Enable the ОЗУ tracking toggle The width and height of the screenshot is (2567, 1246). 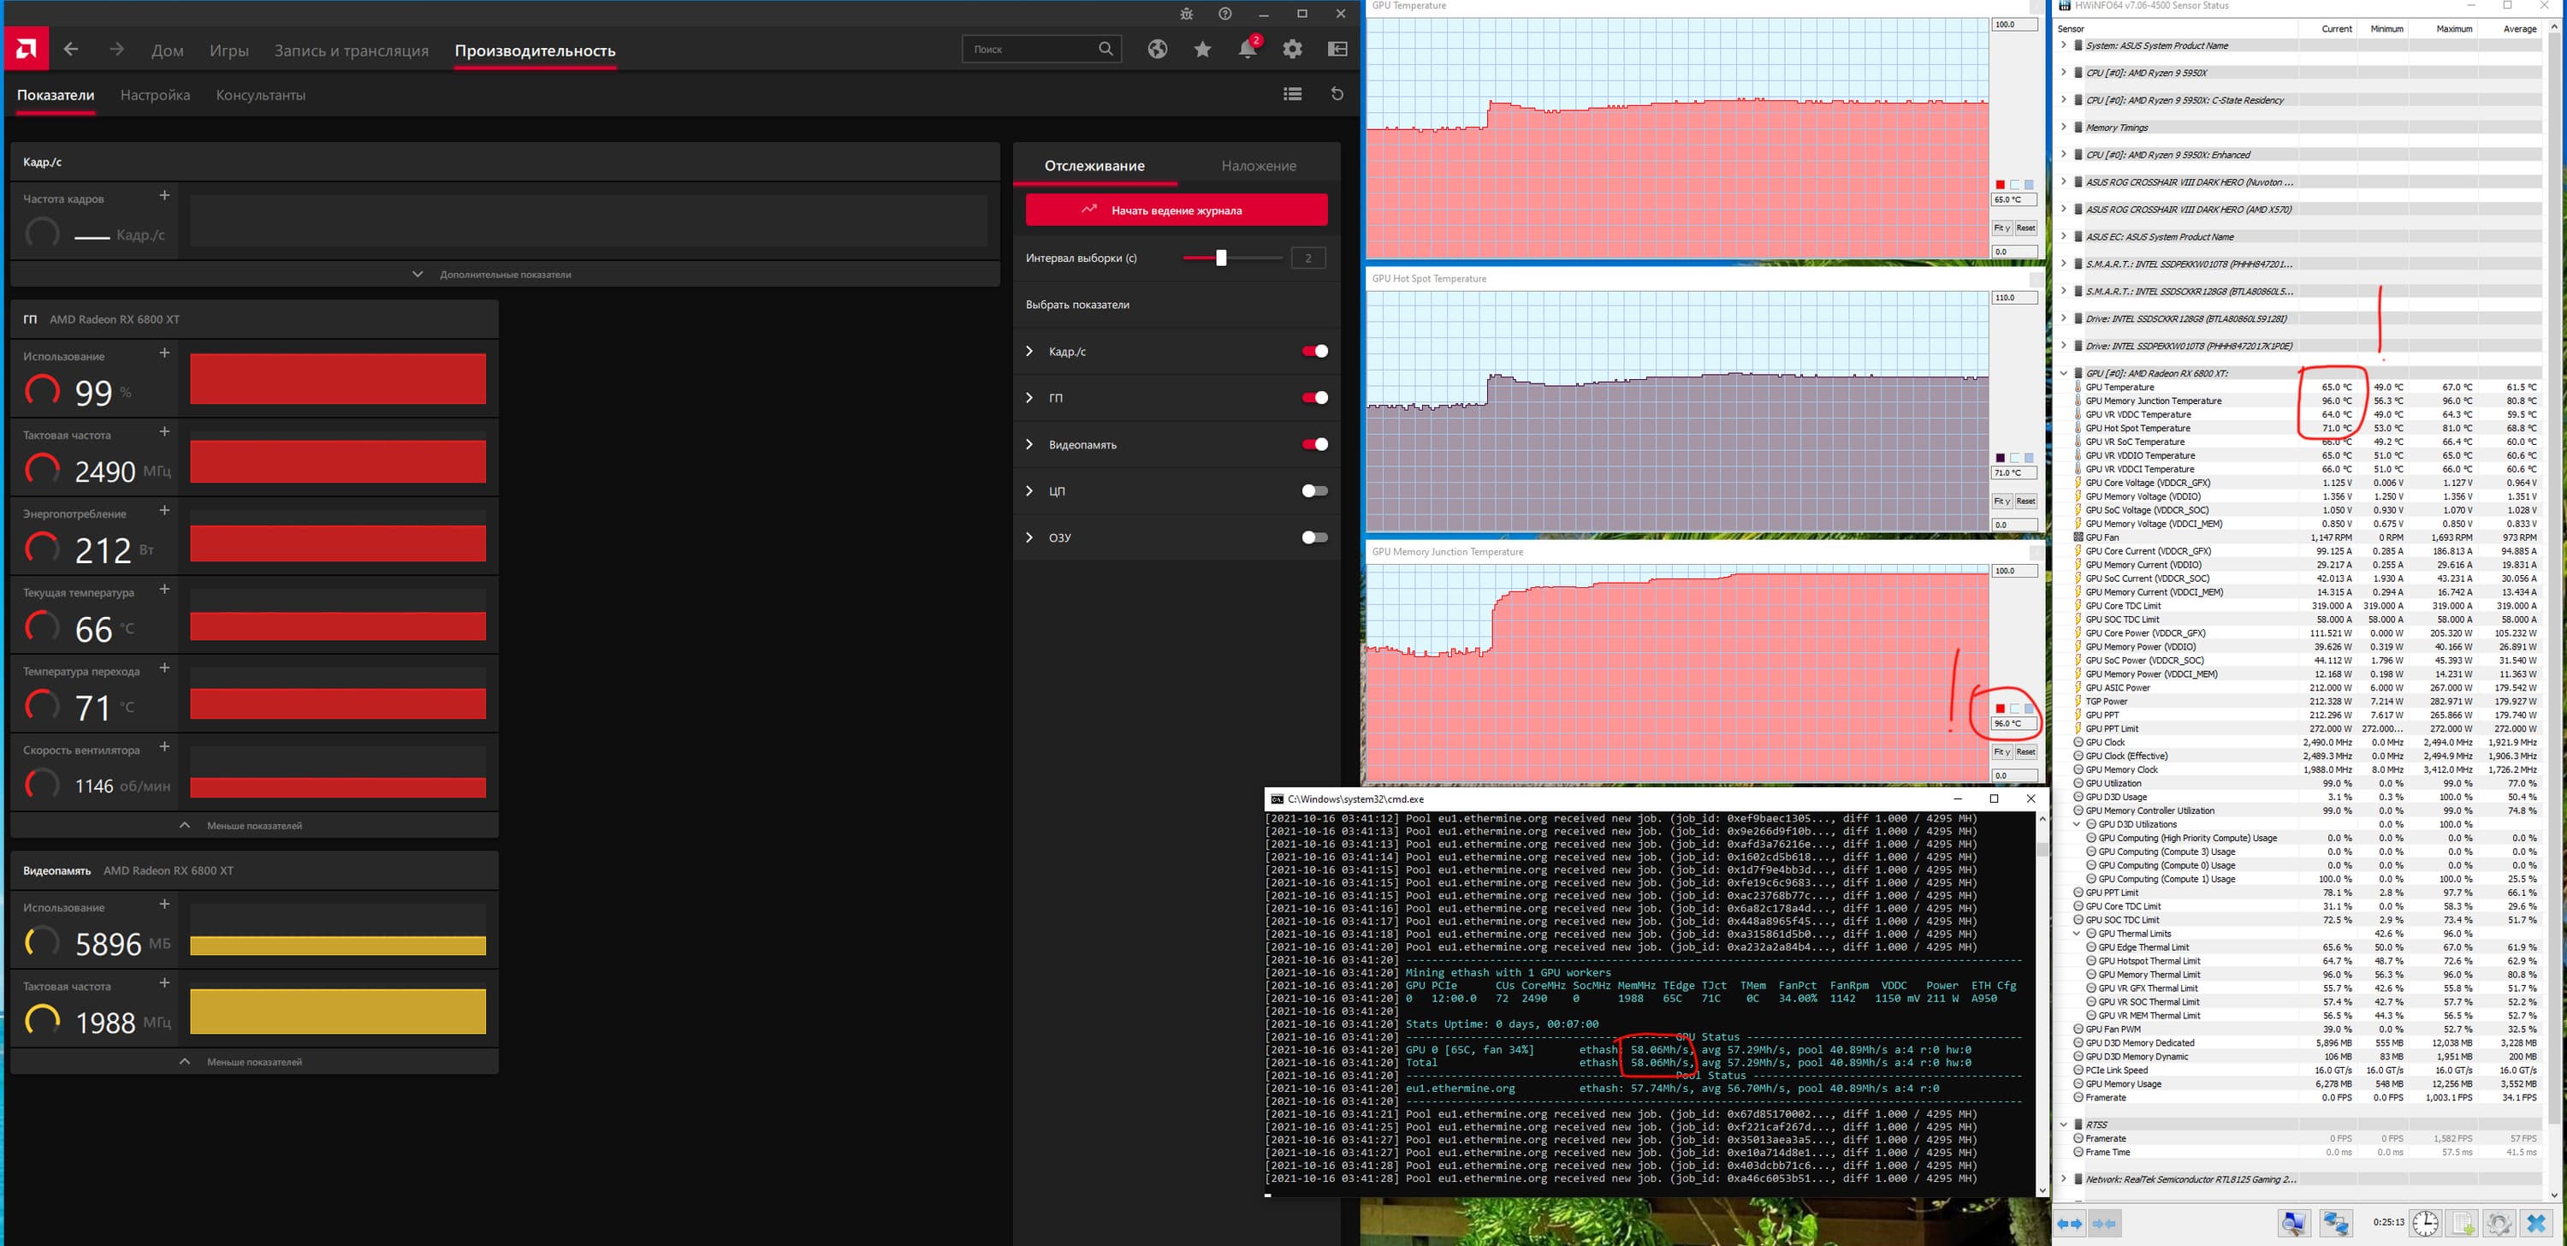tap(1314, 537)
